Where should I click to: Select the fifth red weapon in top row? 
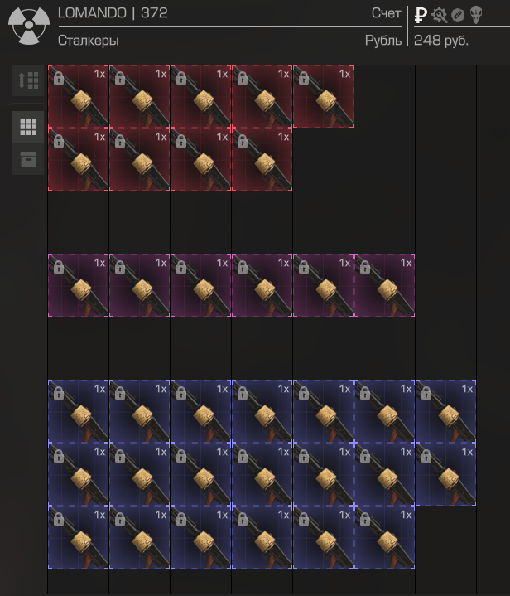pyautogui.click(x=323, y=96)
